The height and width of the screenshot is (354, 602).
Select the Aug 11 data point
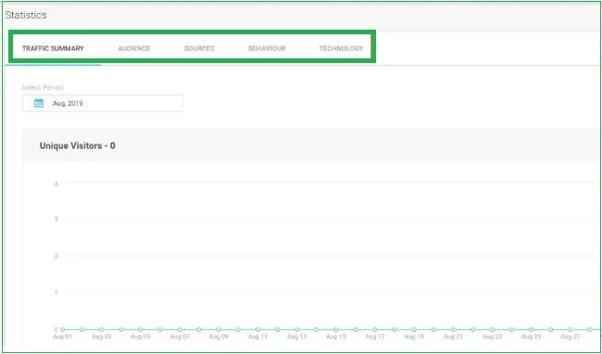257,329
